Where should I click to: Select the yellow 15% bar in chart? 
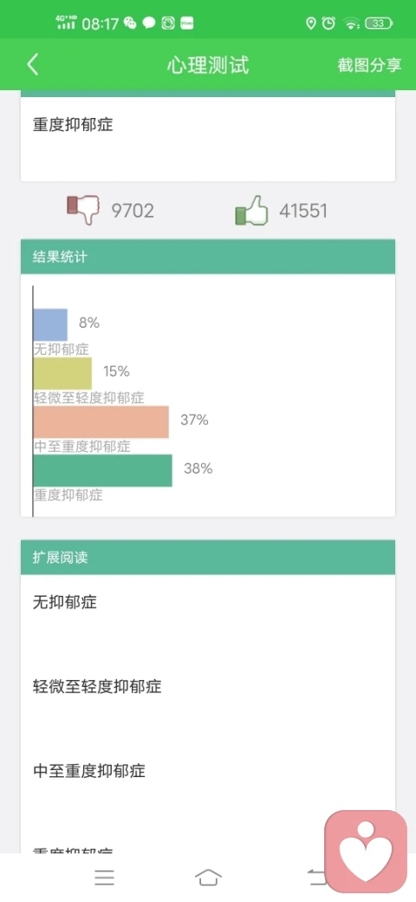(x=62, y=373)
